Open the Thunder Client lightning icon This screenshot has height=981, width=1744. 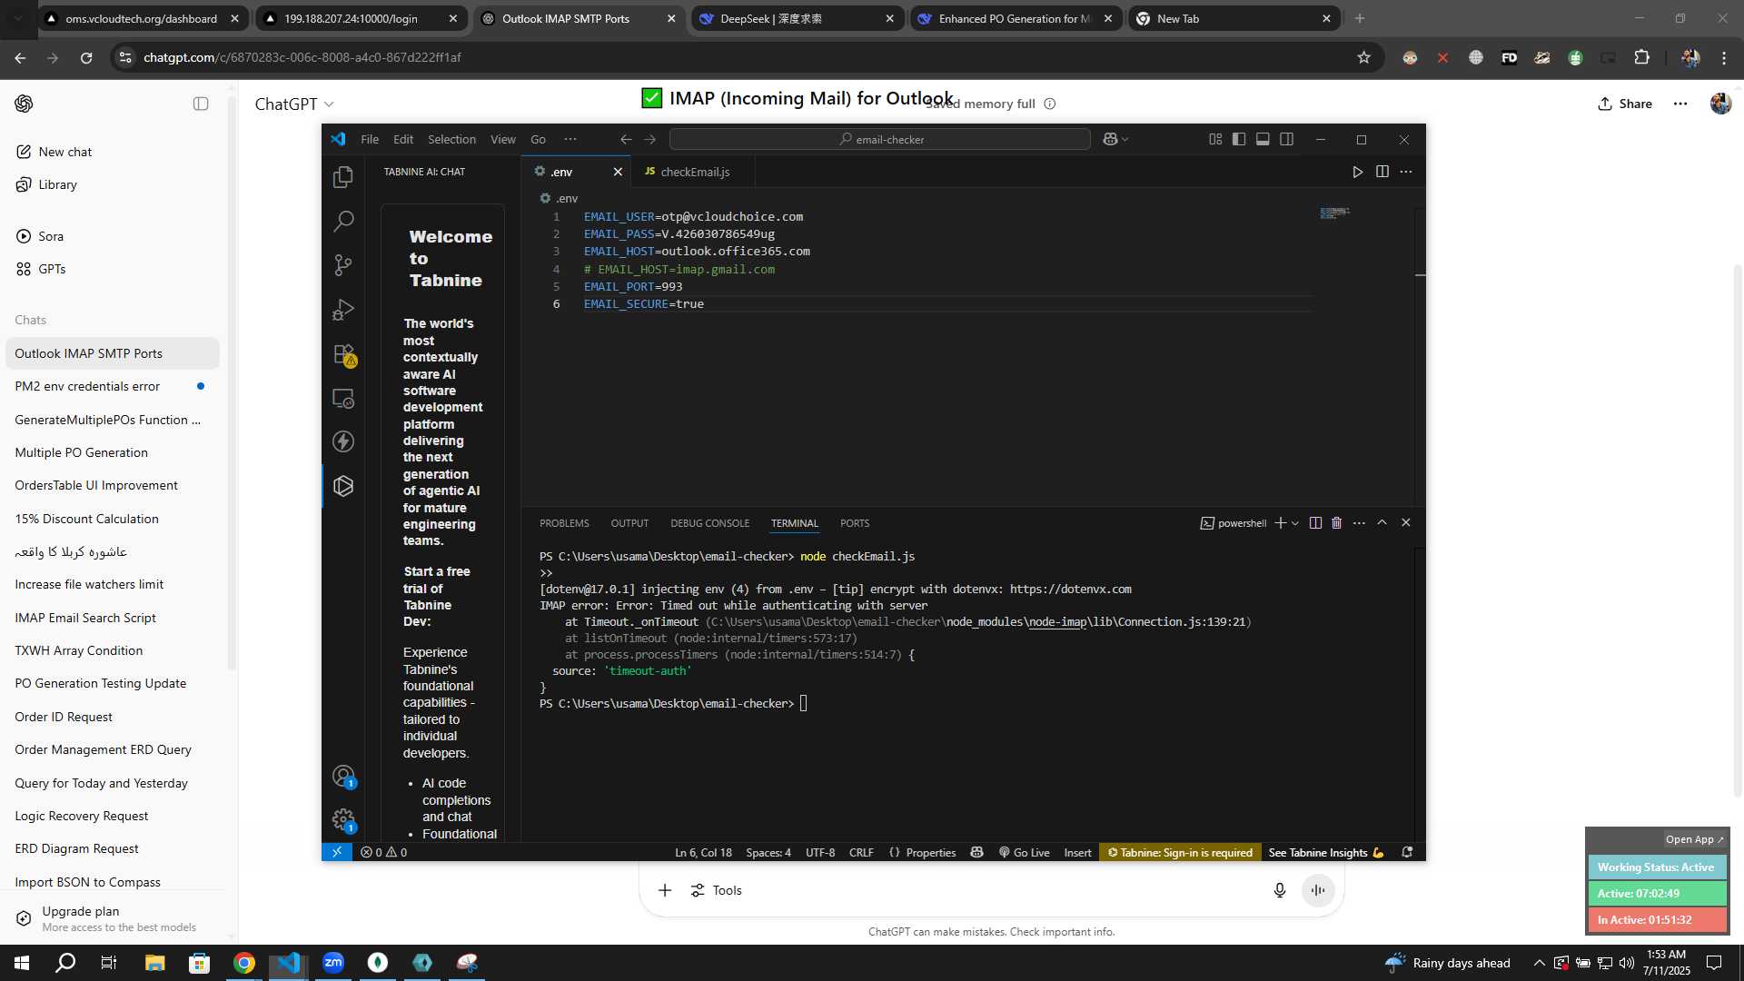tap(343, 441)
